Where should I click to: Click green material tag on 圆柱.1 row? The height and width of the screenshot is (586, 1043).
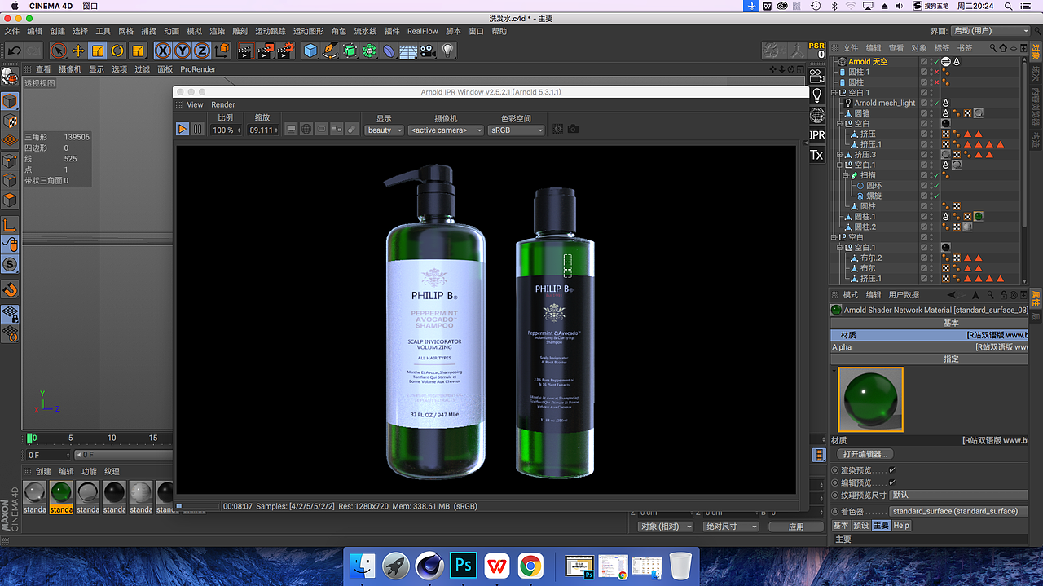(978, 217)
